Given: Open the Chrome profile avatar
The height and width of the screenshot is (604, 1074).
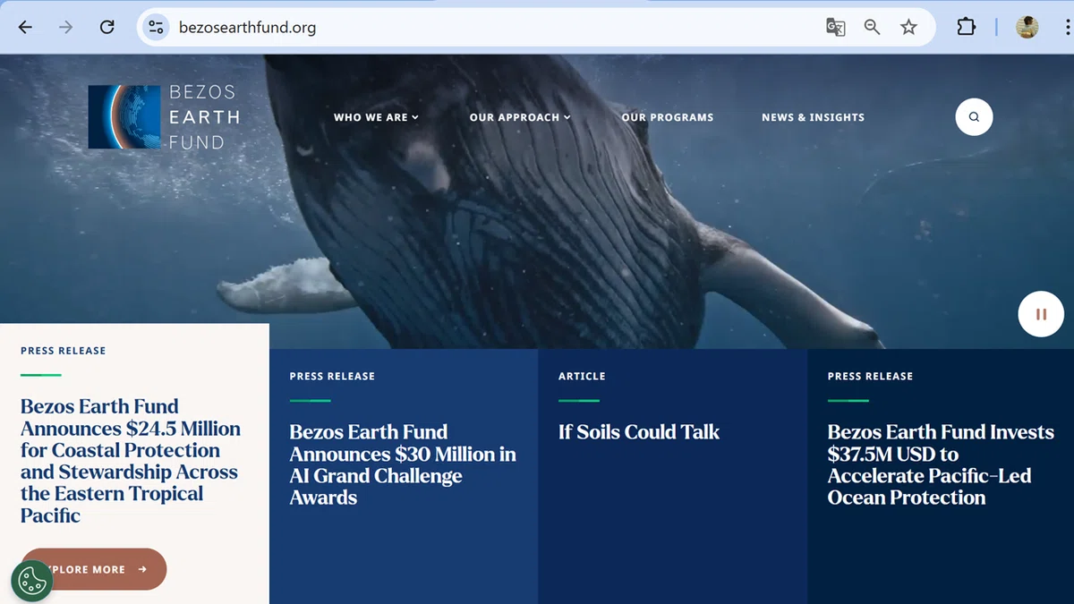Looking at the screenshot, I should coord(1027,27).
